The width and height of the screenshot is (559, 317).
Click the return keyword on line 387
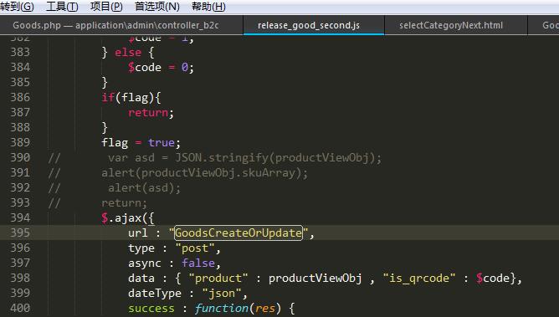[148, 113]
